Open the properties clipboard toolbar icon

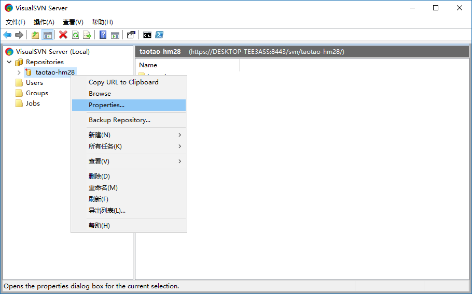pyautogui.click(x=131, y=35)
